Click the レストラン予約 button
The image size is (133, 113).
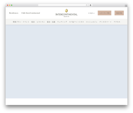click(x=105, y=13)
